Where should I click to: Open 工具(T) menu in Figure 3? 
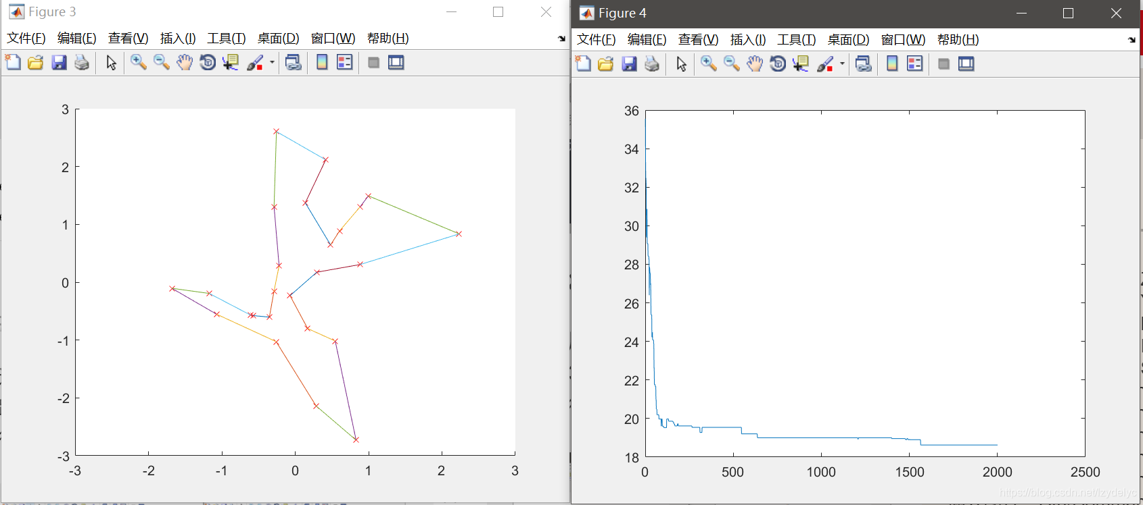(x=227, y=38)
